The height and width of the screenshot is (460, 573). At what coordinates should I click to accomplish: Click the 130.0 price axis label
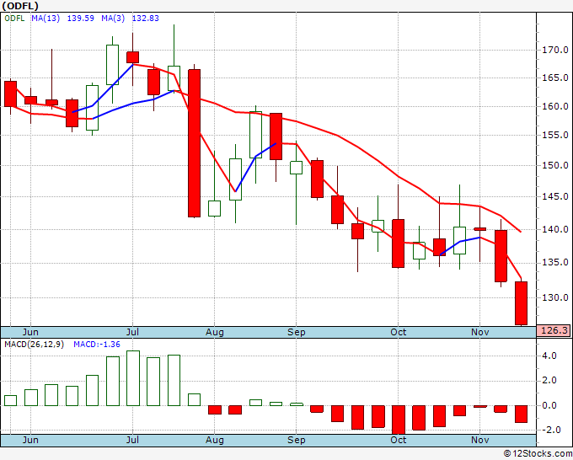coord(554,297)
